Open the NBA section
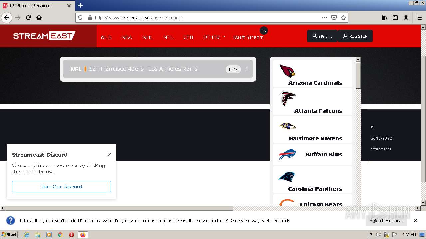Screen dimensions: 426x239 (x=127, y=37)
